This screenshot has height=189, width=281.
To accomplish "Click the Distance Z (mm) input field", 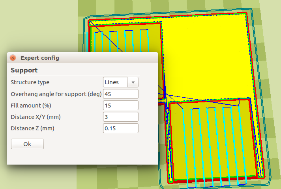I will pos(121,128).
